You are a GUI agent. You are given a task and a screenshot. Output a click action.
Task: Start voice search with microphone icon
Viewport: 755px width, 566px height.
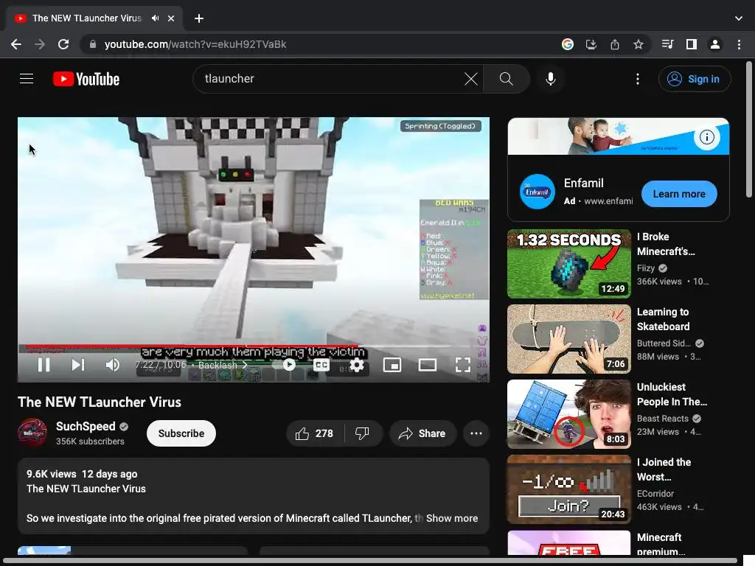(550, 78)
